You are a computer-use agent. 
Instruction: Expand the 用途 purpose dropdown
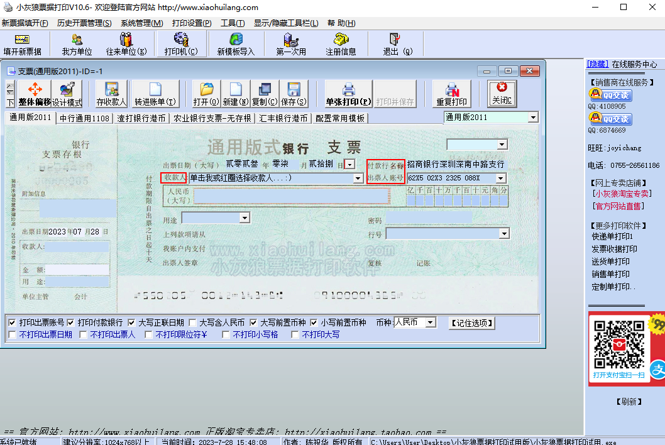click(245, 218)
